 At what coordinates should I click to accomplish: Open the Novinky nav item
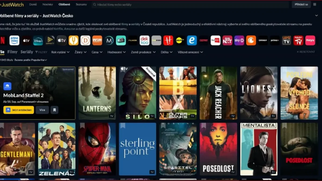click(47, 5)
